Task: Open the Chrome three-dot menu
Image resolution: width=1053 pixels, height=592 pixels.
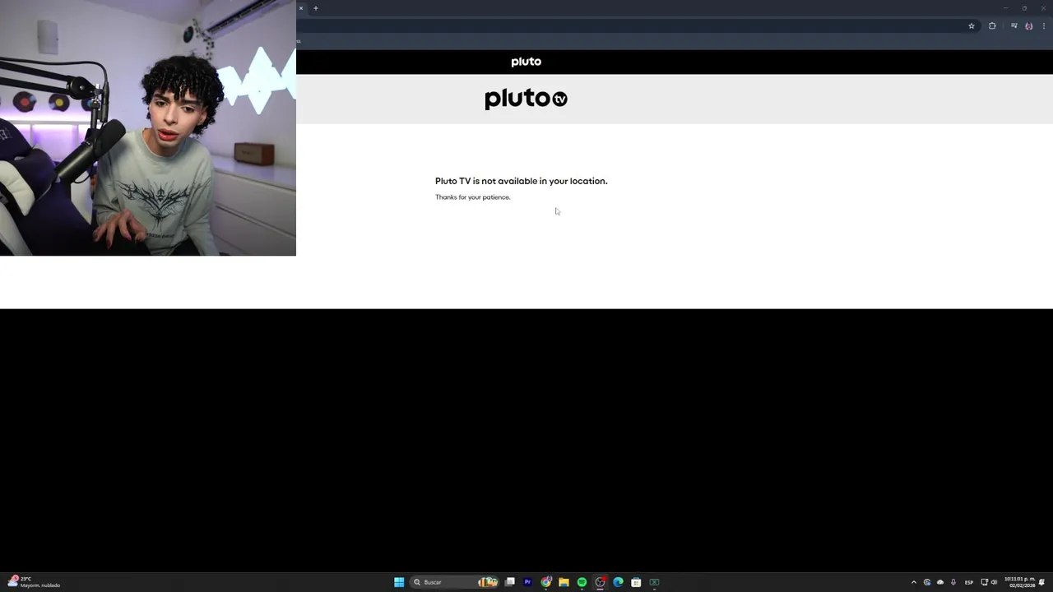Action: coord(1044,26)
